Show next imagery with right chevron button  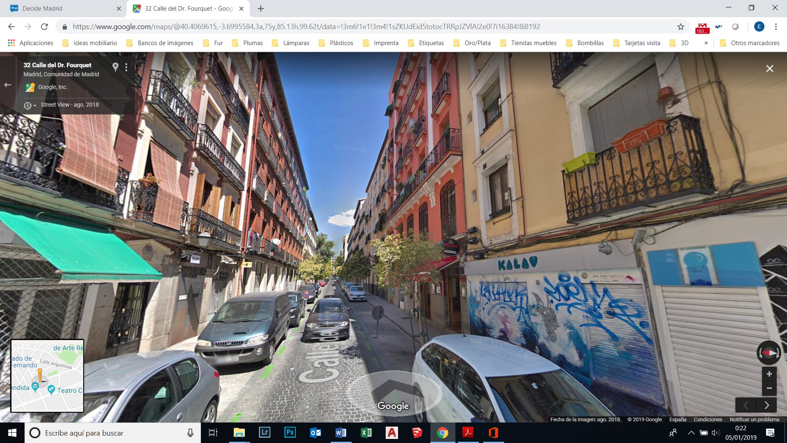click(x=767, y=405)
